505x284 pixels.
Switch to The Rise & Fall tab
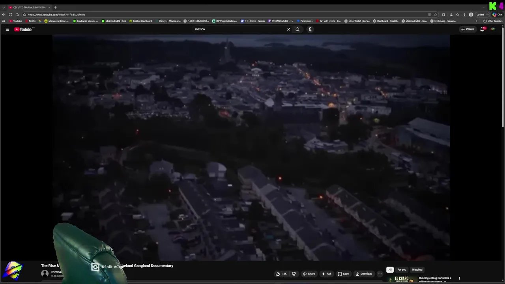[x=30, y=7]
